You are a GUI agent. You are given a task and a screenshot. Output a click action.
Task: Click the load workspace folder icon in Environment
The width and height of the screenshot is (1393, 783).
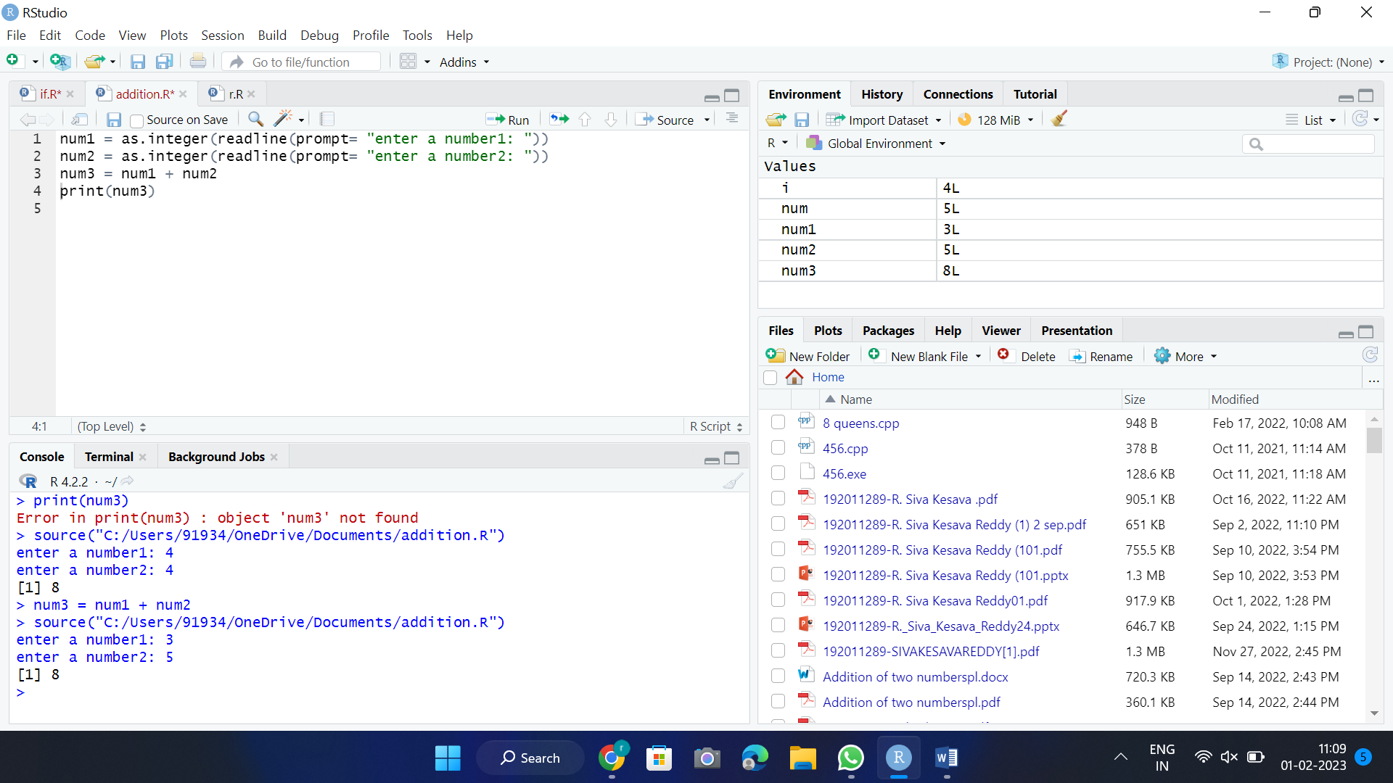pos(776,120)
